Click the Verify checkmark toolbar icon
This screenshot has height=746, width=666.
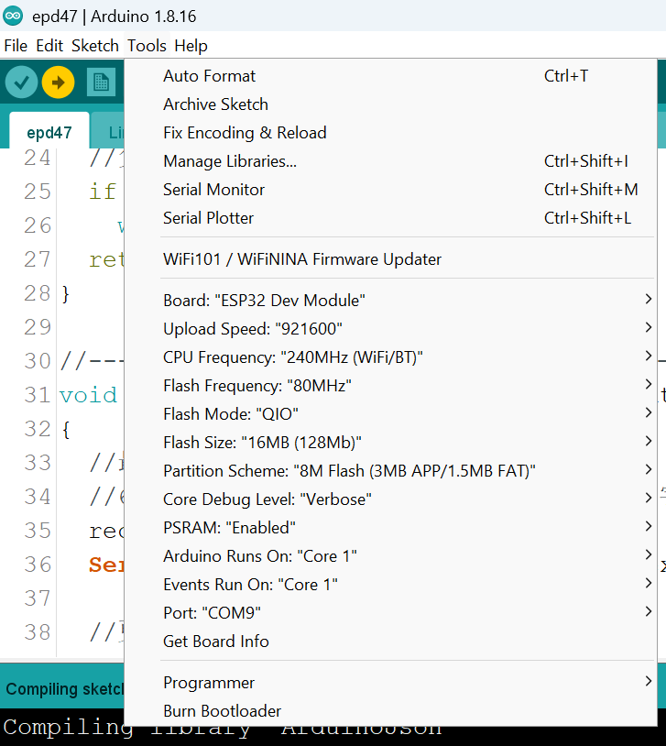click(21, 82)
